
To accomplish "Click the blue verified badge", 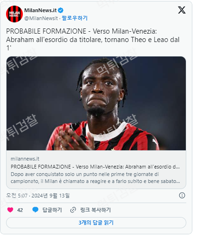I will (x=61, y=10).
